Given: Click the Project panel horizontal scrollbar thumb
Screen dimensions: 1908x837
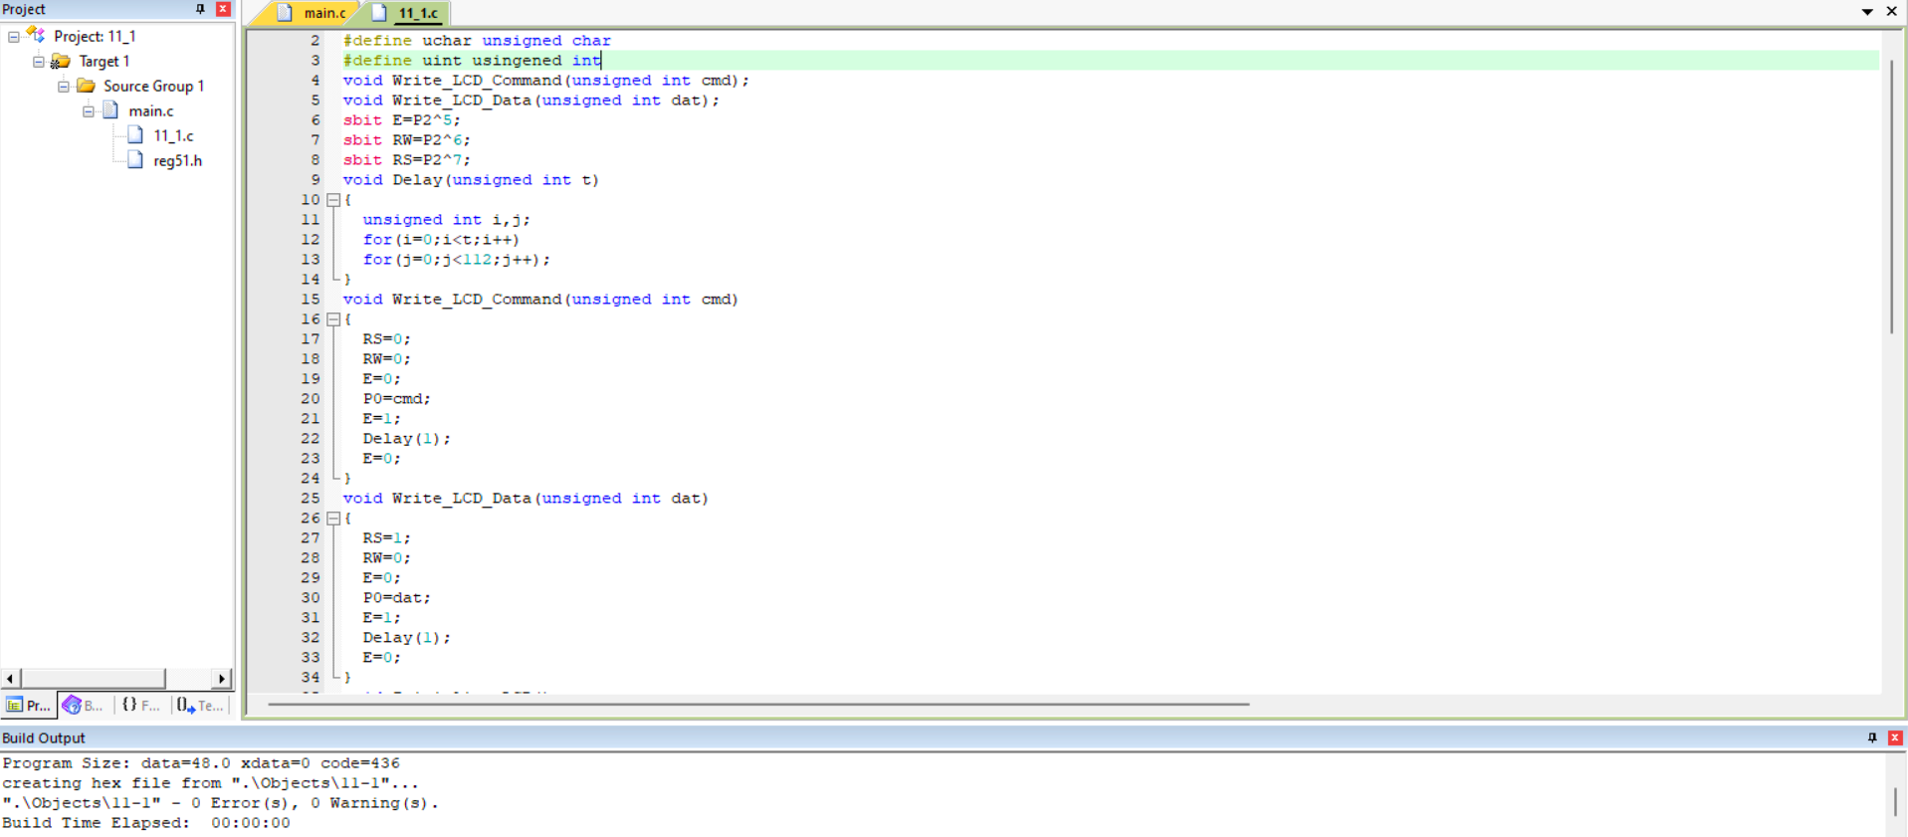Looking at the screenshot, I should (x=93, y=679).
